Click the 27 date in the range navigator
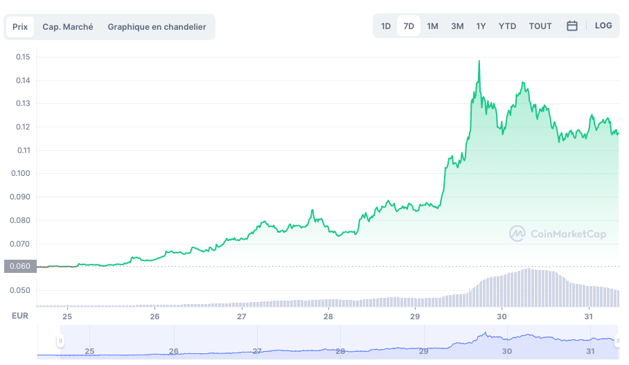The width and height of the screenshot is (629, 365). pyautogui.click(x=257, y=351)
